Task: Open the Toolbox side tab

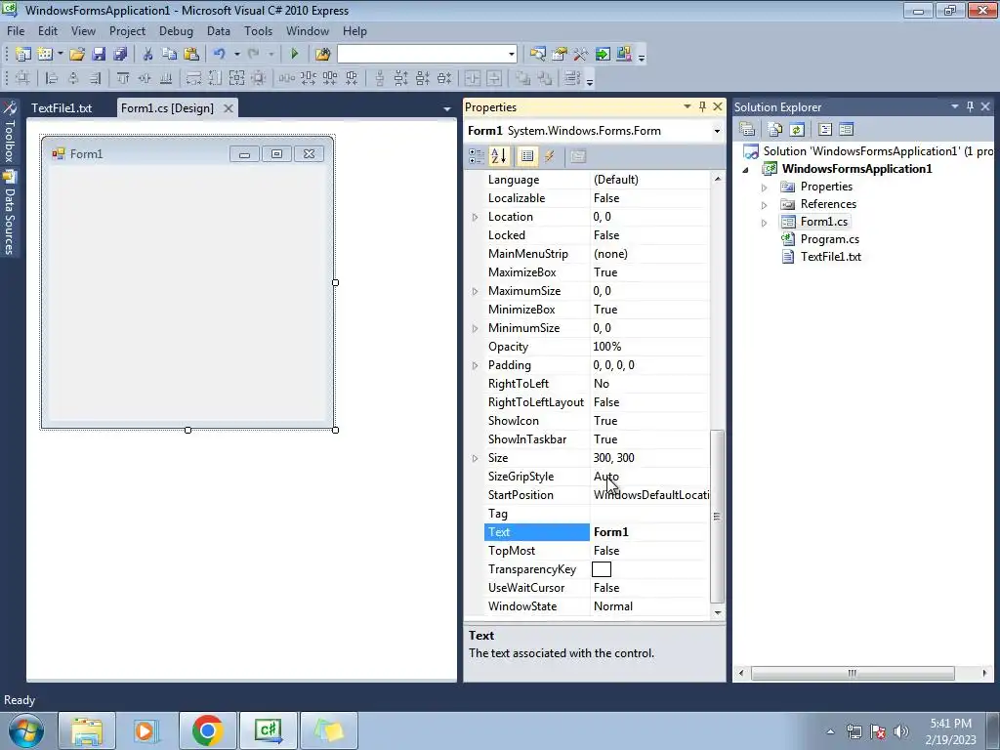Action: click(9, 133)
